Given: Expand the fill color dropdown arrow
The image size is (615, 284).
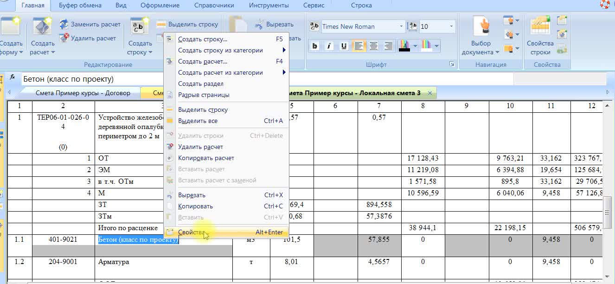Looking at the screenshot, I should click(437, 46).
